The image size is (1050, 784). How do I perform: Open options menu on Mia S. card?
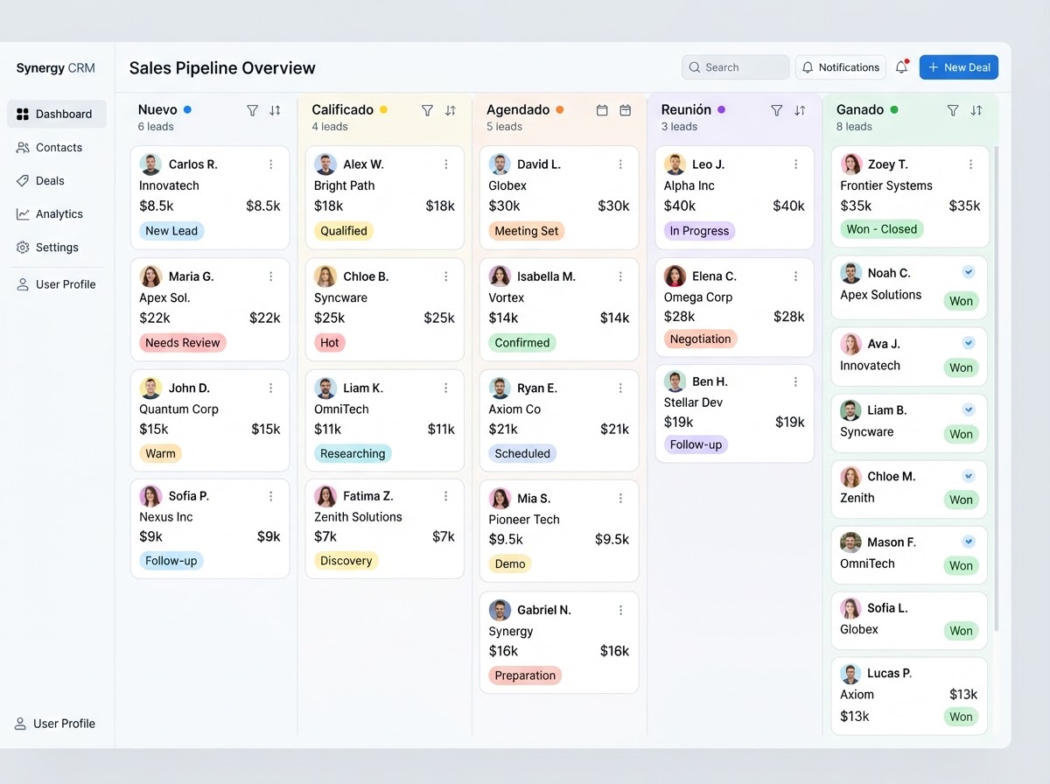click(x=621, y=499)
